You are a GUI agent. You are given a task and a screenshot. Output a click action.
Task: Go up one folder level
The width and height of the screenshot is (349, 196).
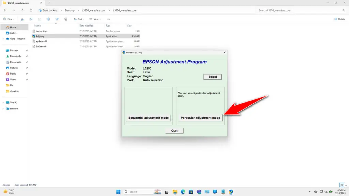tap(22, 10)
